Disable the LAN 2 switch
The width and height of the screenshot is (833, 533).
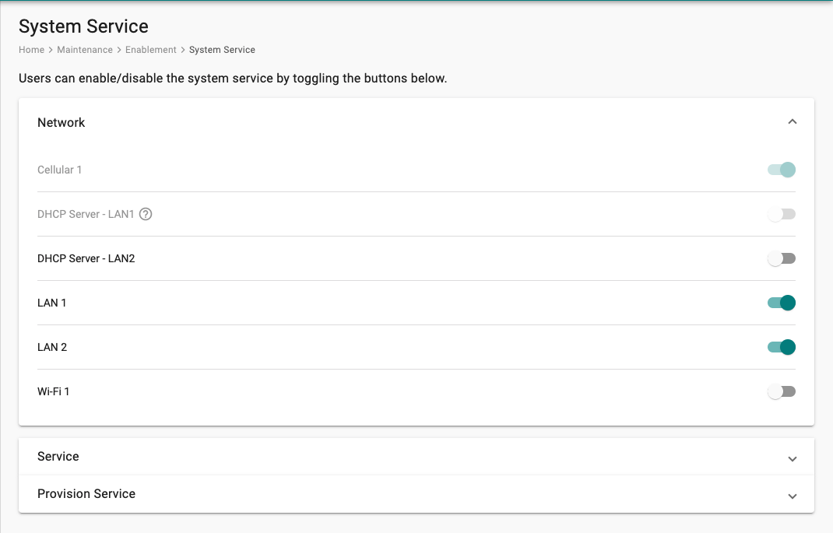pos(782,347)
